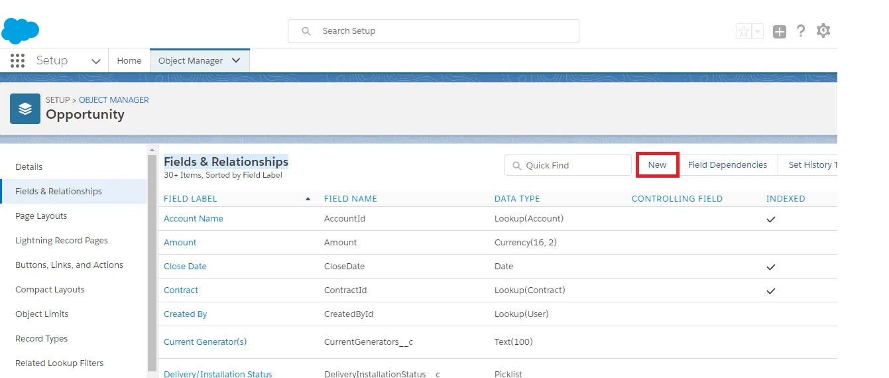This screenshot has height=378, width=889.
Task: Sort by the FIELD NAME column
Action: [x=351, y=198]
